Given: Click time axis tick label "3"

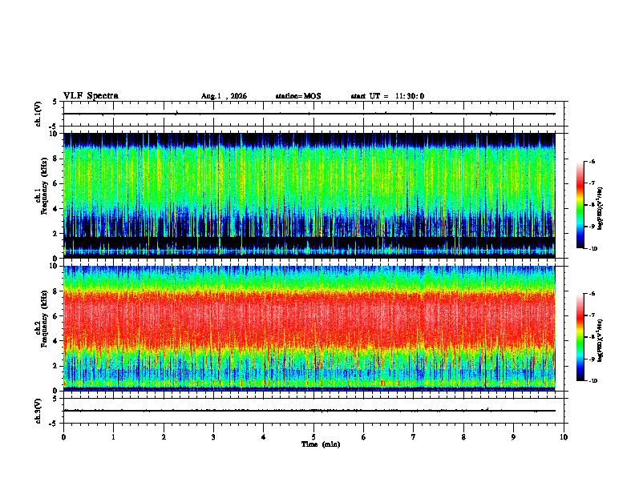Looking at the screenshot, I should [x=213, y=437].
